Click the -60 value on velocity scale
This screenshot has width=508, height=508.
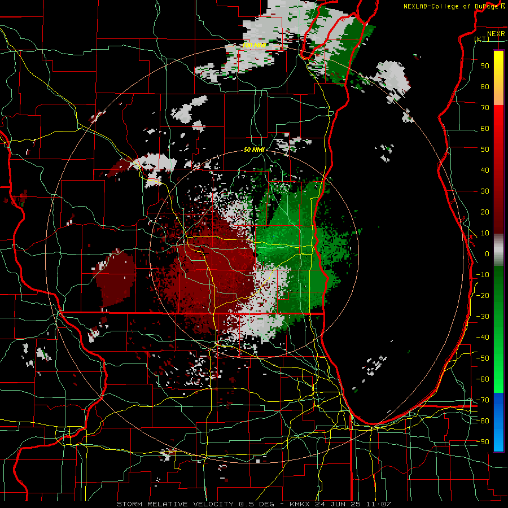click(483, 379)
